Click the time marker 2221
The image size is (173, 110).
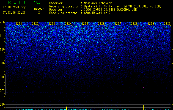tap(19, 24)
